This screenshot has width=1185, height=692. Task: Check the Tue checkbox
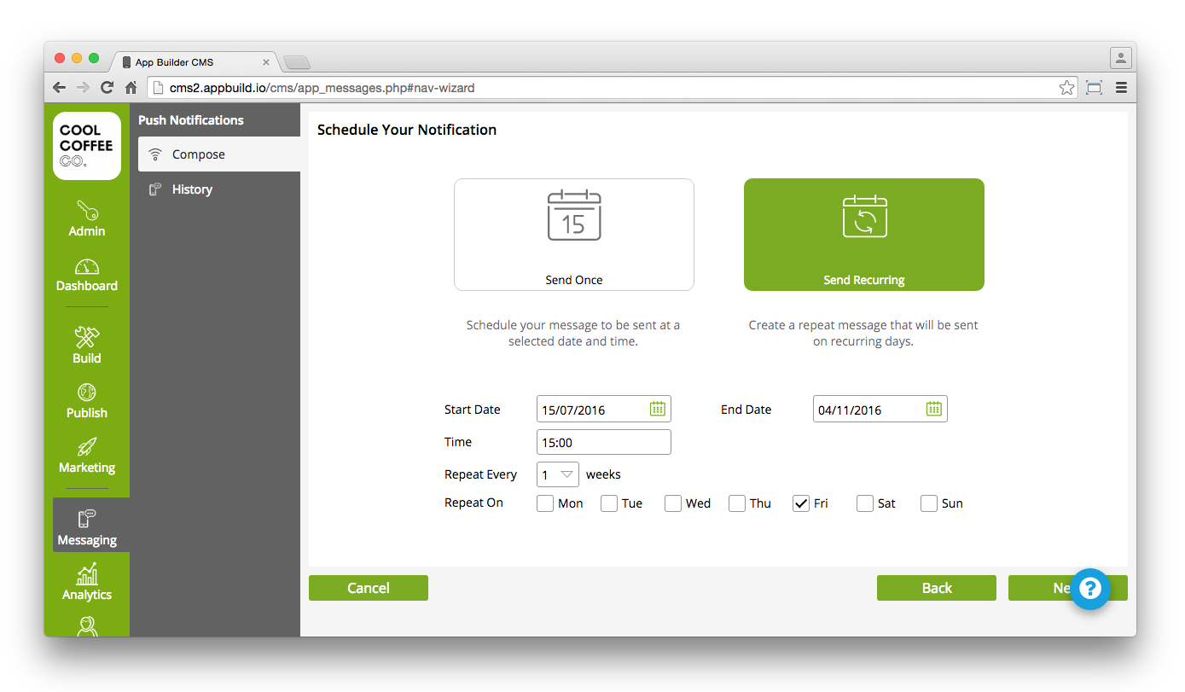click(609, 503)
